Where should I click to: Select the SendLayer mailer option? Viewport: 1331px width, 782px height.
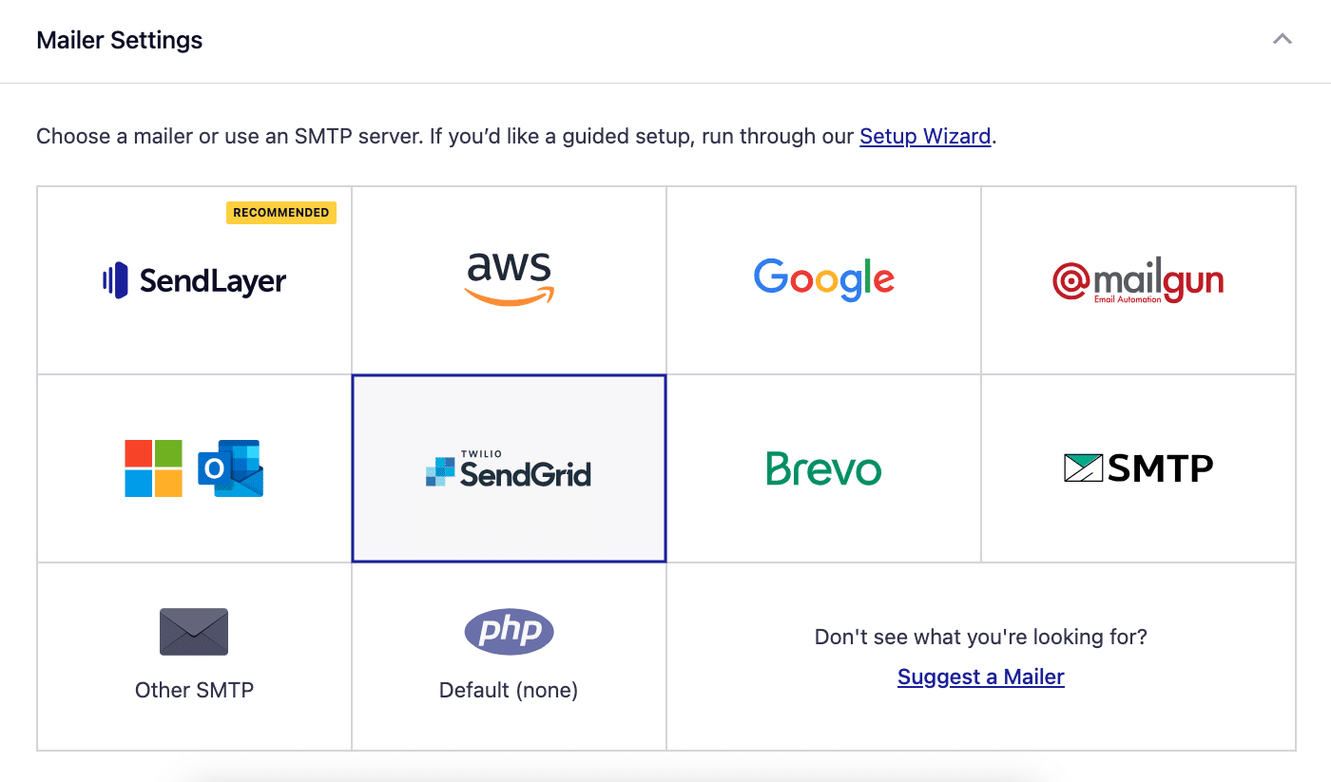click(194, 280)
